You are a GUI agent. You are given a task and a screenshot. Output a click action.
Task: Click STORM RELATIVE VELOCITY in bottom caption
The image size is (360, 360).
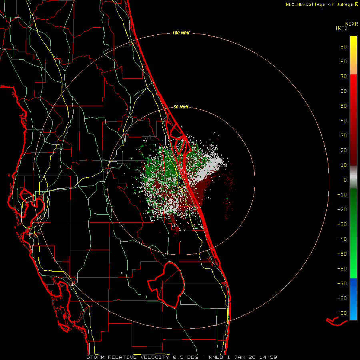point(128,357)
